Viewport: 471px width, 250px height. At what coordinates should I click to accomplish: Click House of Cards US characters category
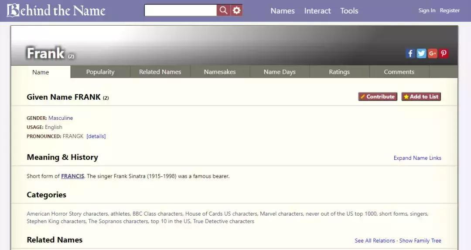221,214
